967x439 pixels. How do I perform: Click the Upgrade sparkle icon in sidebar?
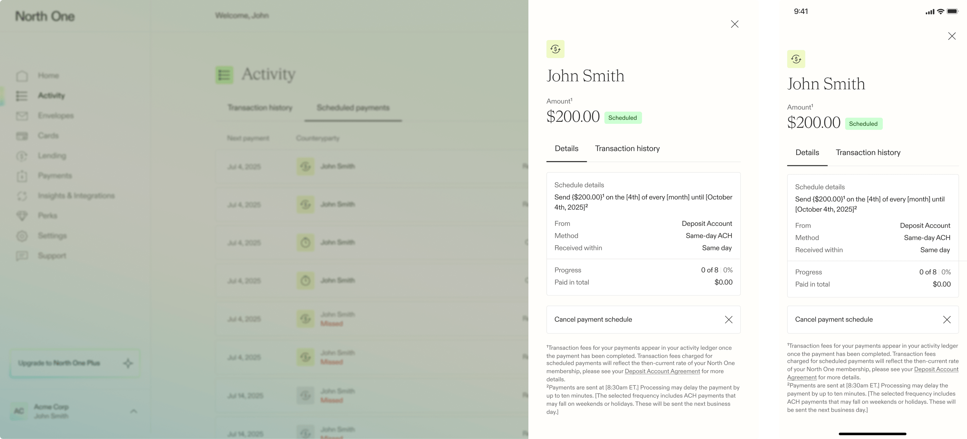tap(128, 363)
